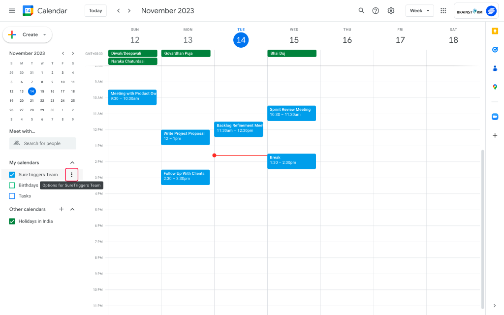Open the search icon in the toolbar
504x315 pixels.
coord(361,10)
